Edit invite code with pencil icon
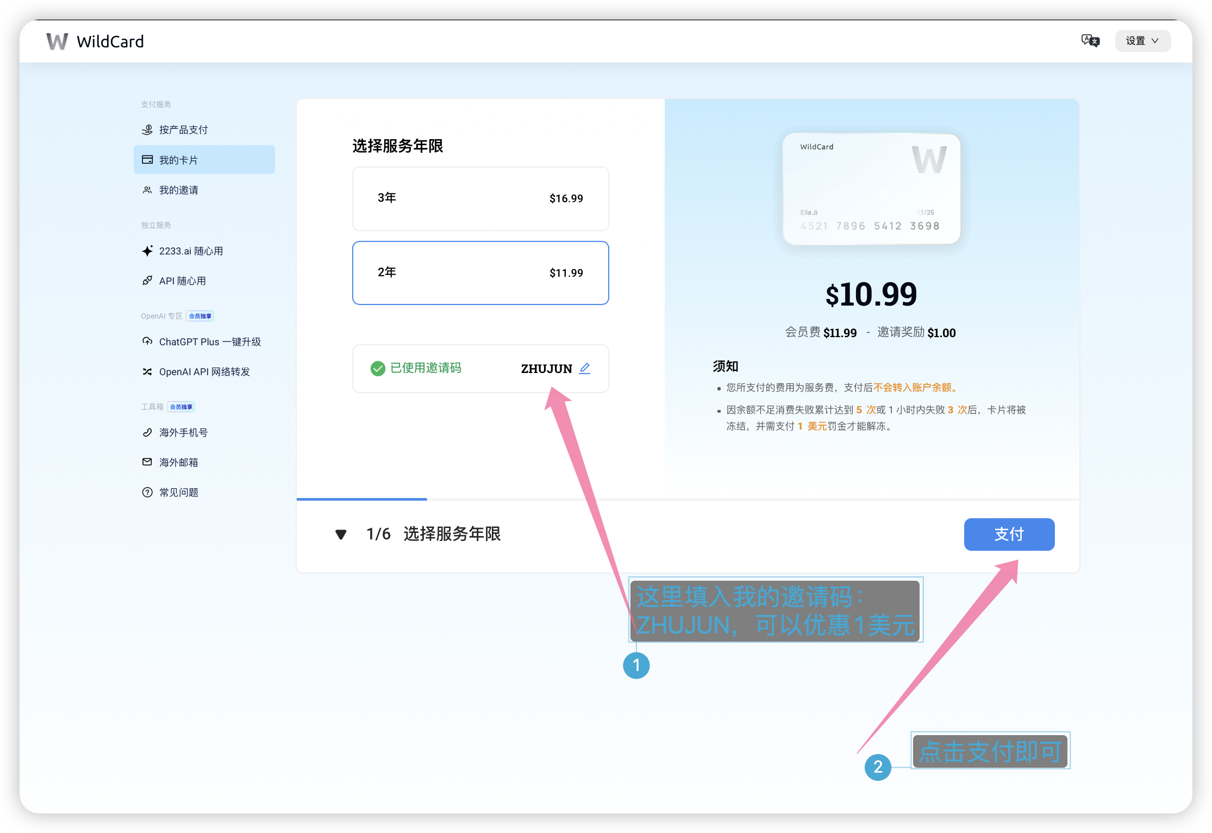The width and height of the screenshot is (1212, 833). 585,368
